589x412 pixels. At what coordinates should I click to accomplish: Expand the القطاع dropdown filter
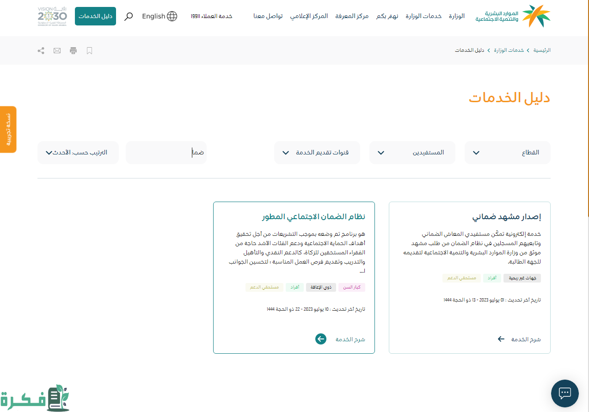coord(507,153)
